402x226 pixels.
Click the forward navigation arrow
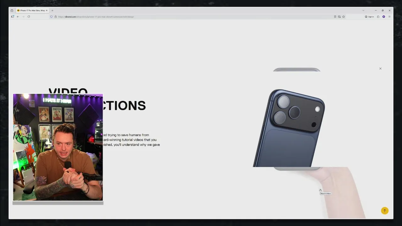23,17
